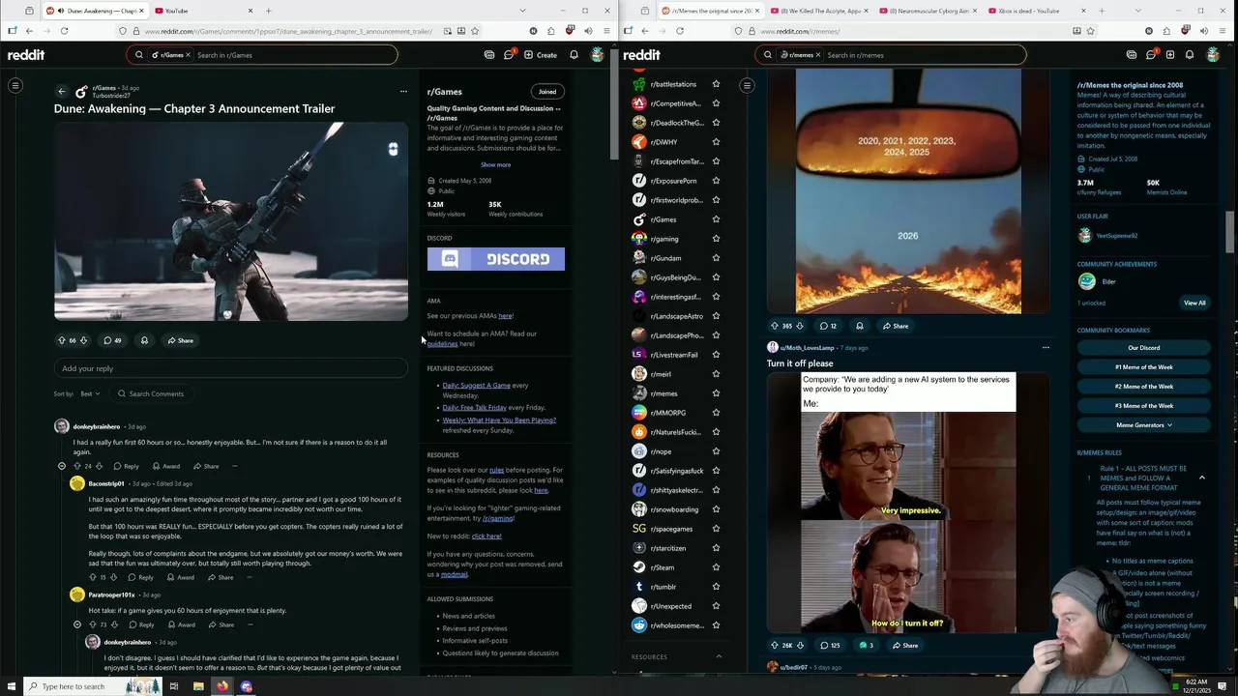This screenshot has height=696, width=1238.
Task: Upvote donkeybrainhero's 24-point comment
Action: point(77,466)
